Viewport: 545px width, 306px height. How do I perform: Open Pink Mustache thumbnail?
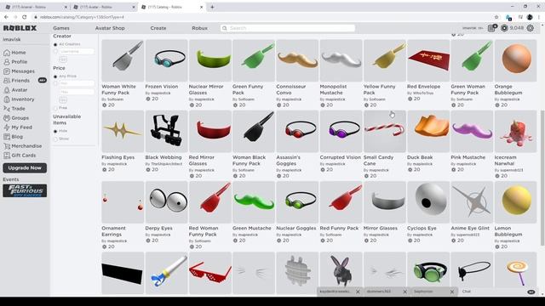click(472, 132)
